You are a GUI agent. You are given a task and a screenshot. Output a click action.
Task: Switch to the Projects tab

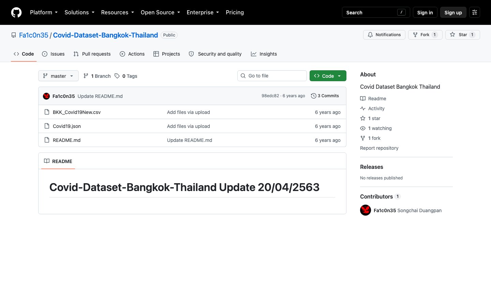coord(167,54)
